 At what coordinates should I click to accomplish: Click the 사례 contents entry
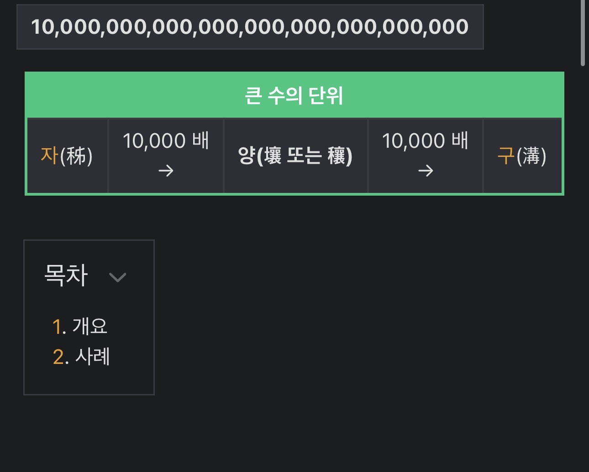pos(93,357)
